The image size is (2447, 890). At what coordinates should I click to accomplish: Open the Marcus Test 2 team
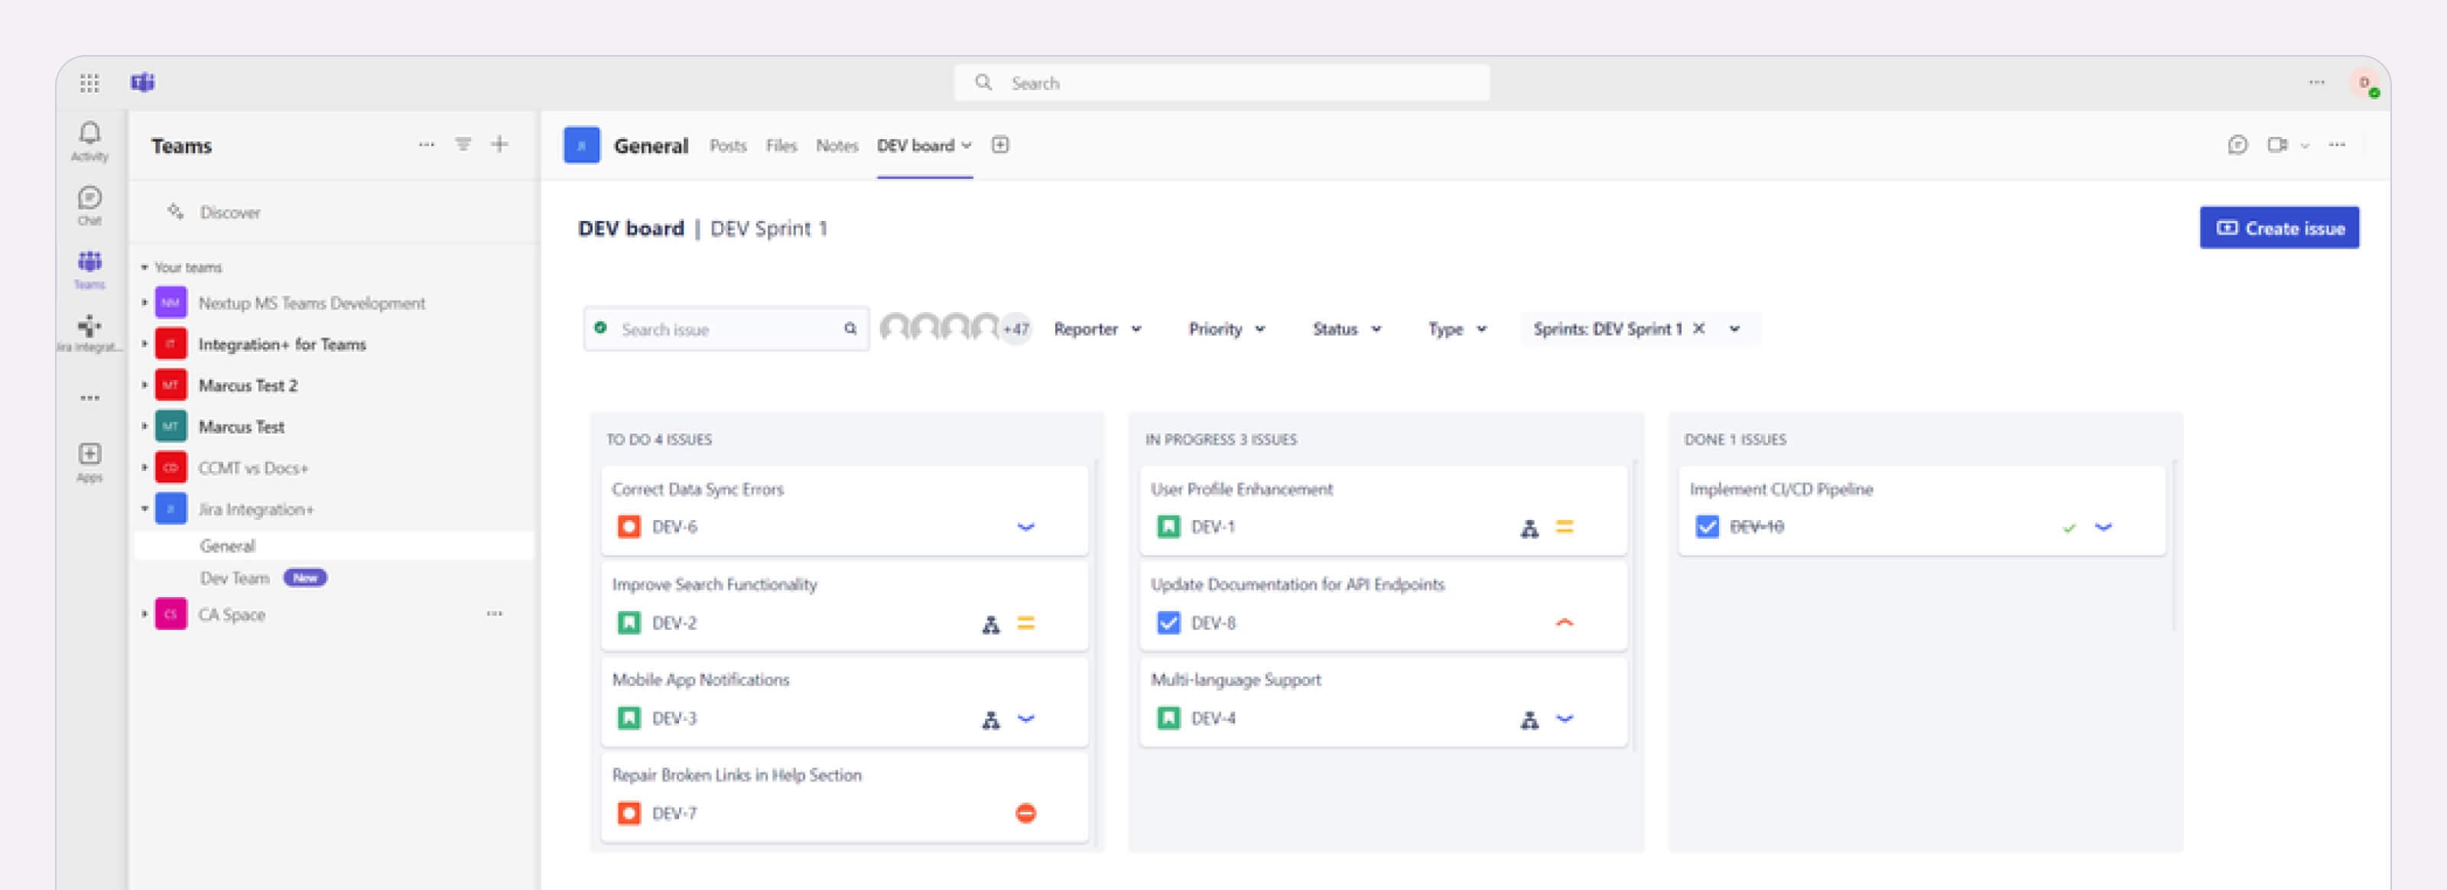pos(247,385)
